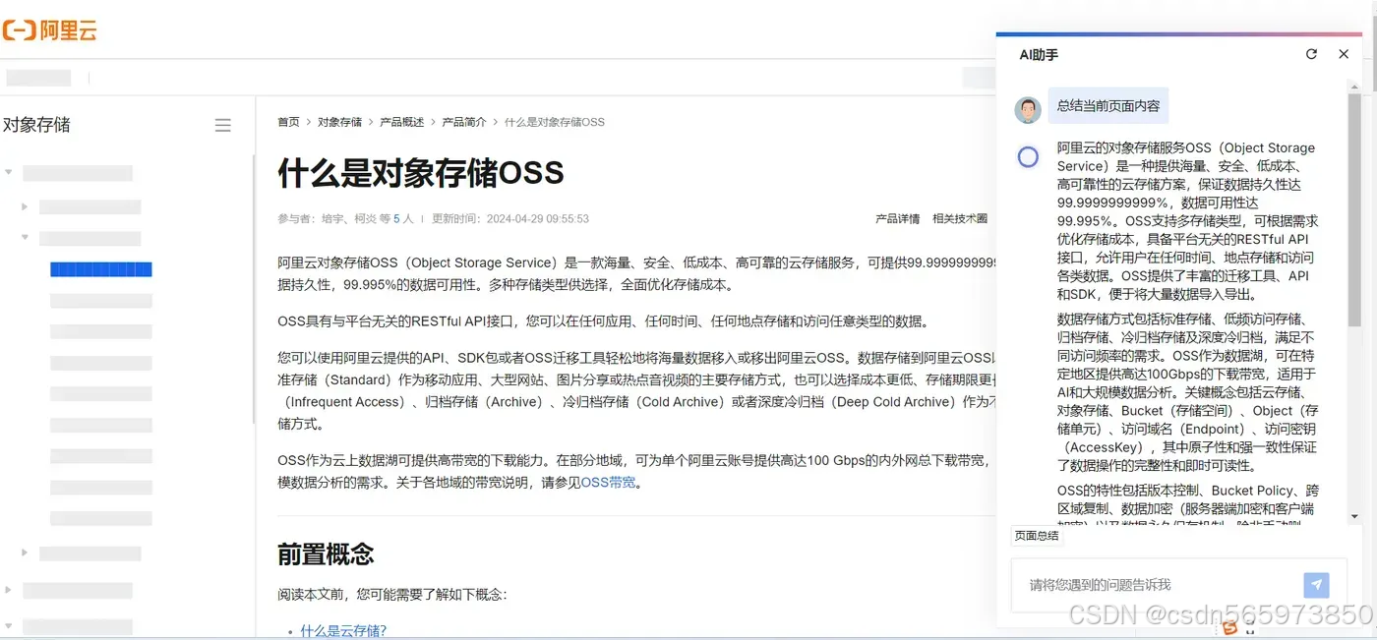Viewport: 1377px width, 640px height.
Task: Open 对象存储 breadcrumb link
Action: (x=339, y=122)
